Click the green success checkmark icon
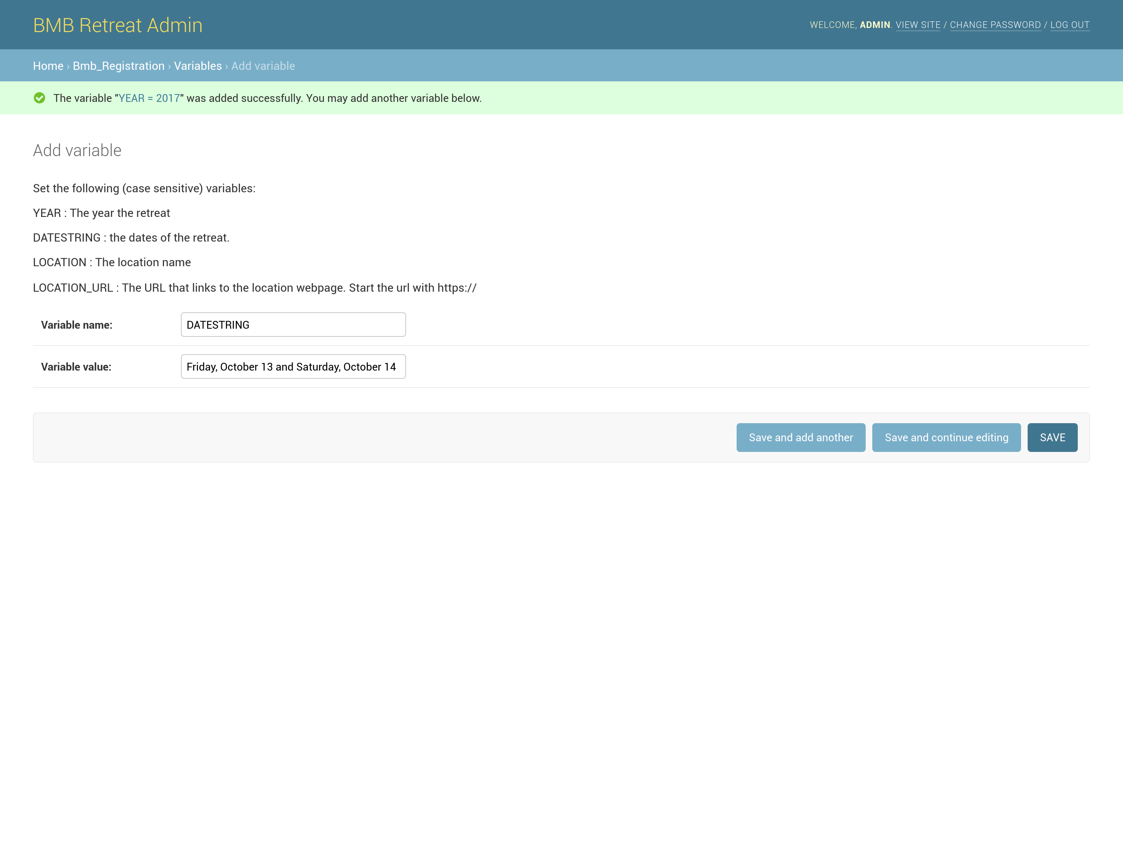 point(39,98)
